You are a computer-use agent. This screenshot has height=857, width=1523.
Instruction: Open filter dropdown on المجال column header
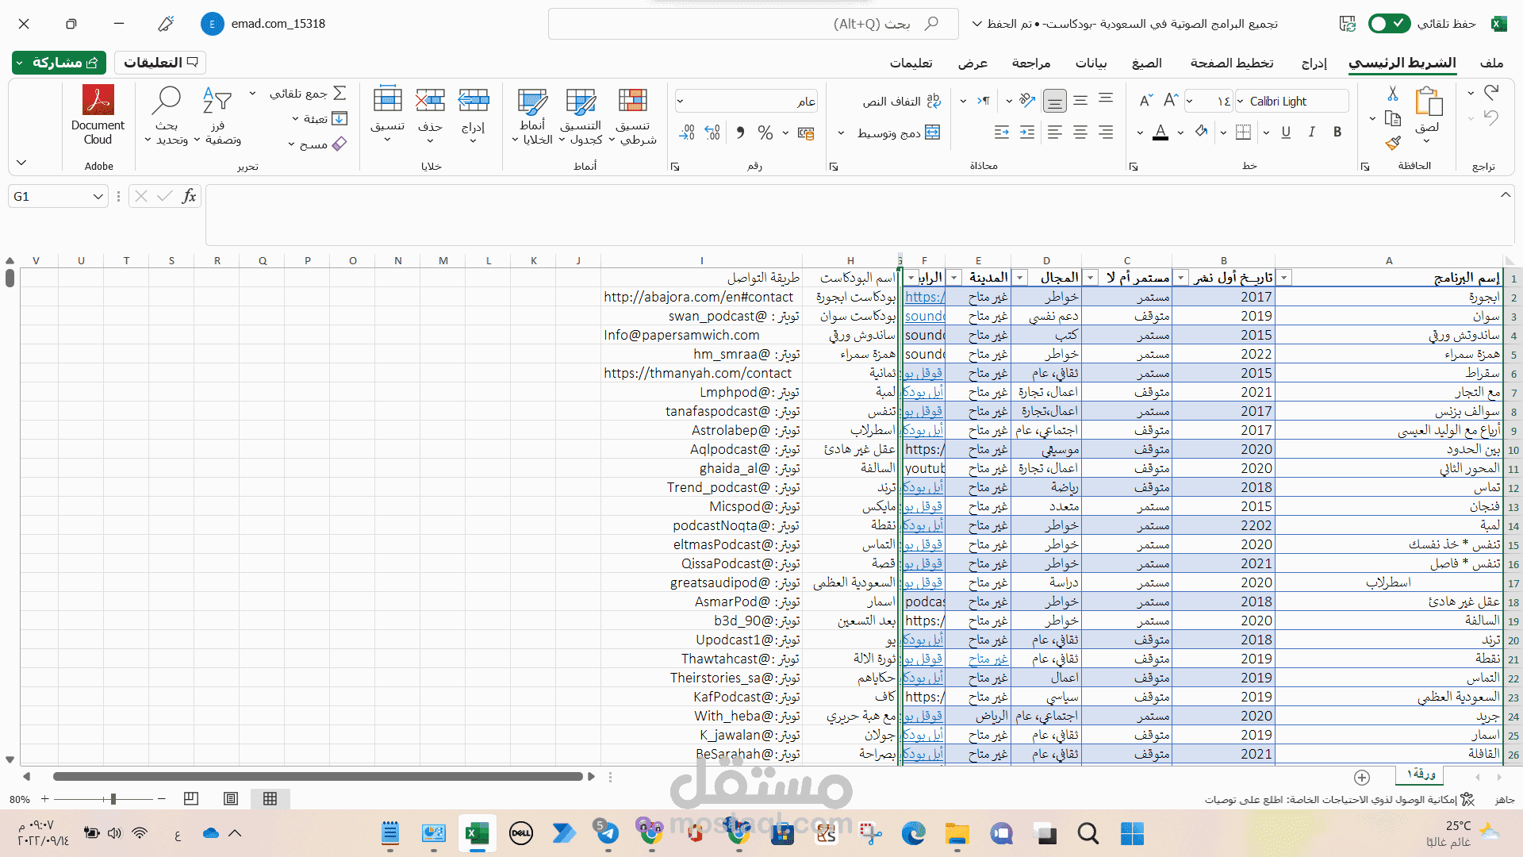tap(1021, 278)
